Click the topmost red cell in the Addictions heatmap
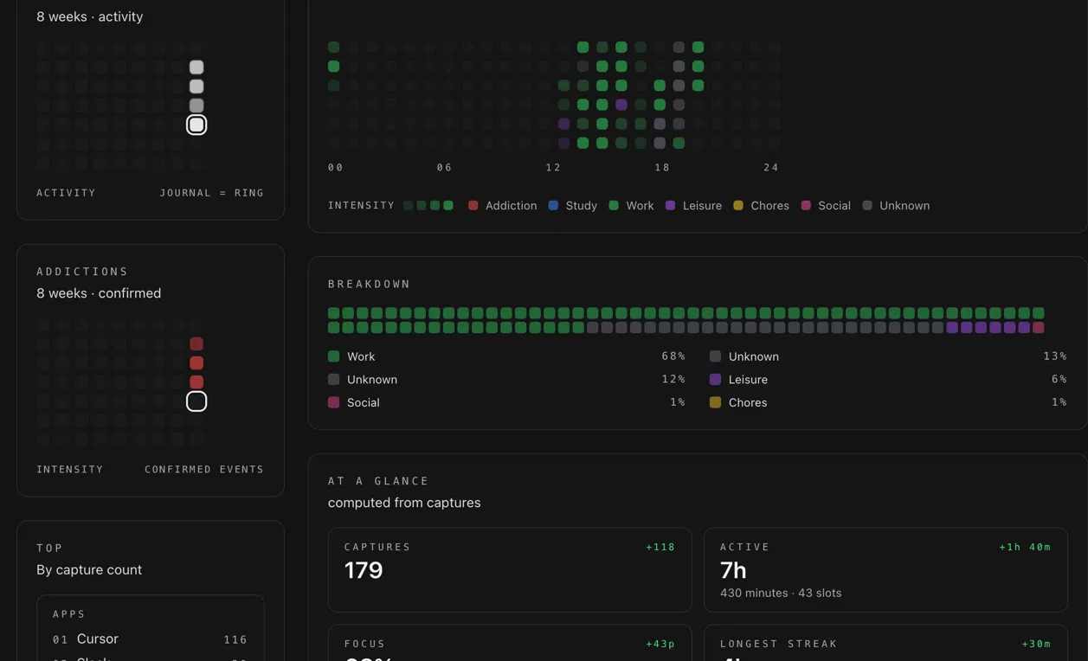Image resolution: width=1088 pixels, height=661 pixels. [x=196, y=344]
